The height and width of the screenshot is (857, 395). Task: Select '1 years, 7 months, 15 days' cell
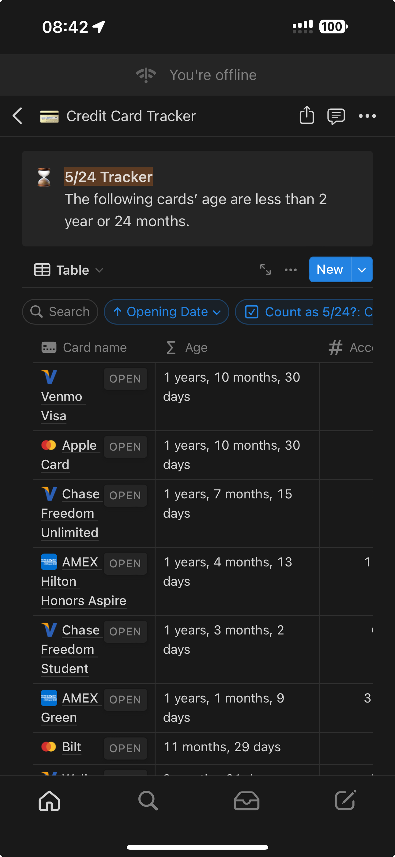(237, 514)
